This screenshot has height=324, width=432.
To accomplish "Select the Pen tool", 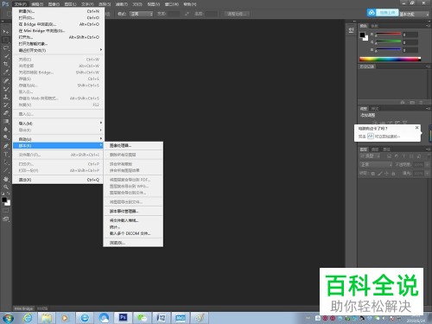I will pos(6,146).
